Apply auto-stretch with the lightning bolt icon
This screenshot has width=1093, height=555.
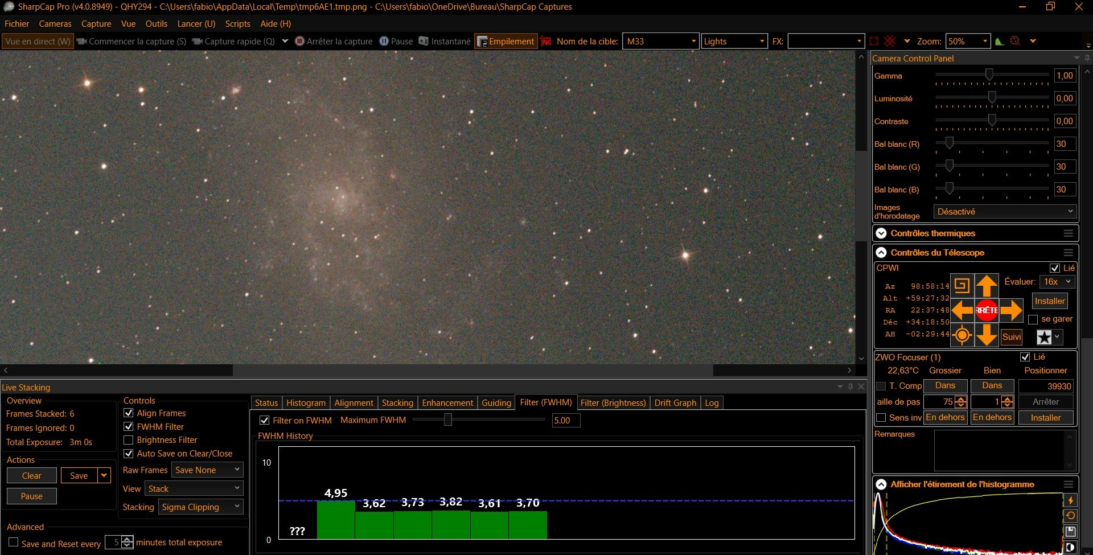(x=1070, y=500)
